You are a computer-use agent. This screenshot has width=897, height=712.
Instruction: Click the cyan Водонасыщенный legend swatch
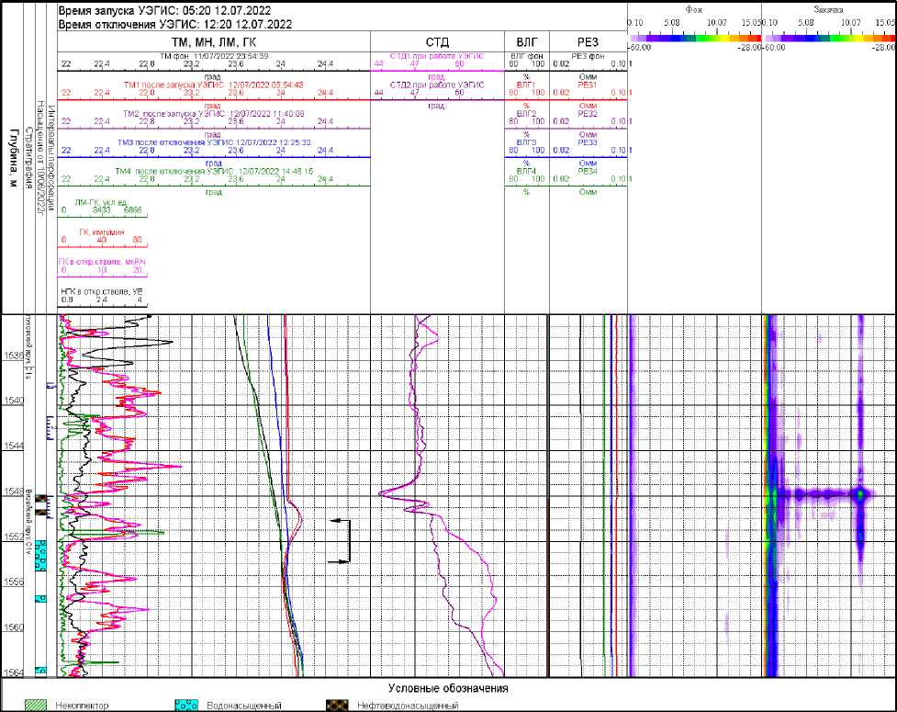tap(186, 705)
